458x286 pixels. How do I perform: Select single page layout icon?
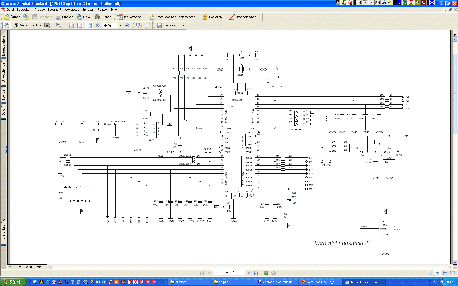coord(430,273)
